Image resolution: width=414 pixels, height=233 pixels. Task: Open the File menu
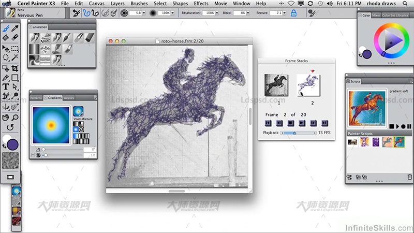click(65, 4)
